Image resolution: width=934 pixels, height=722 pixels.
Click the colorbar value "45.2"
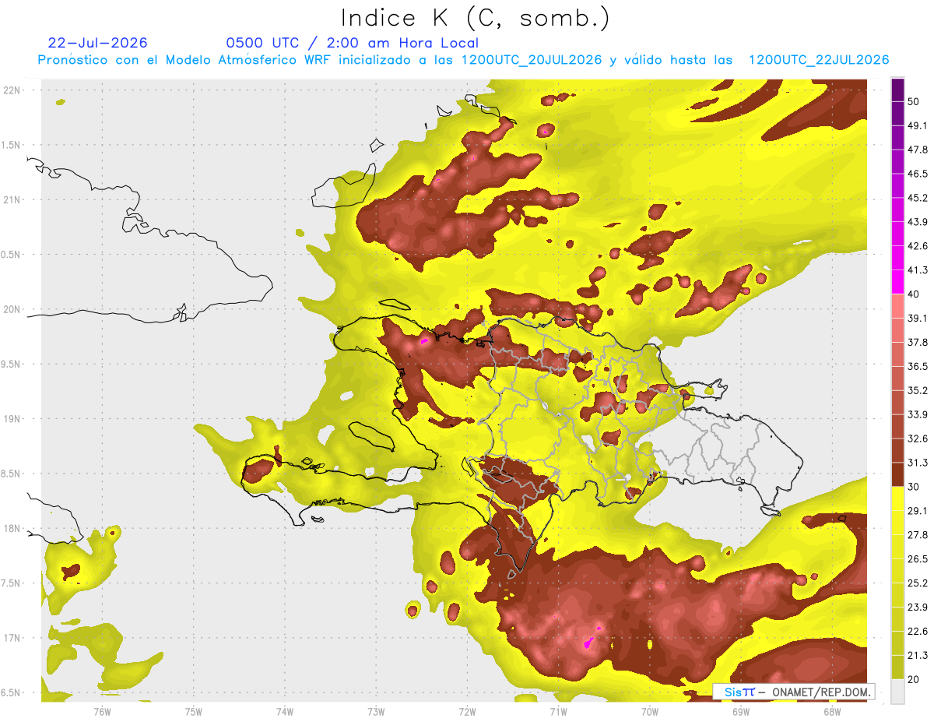pyautogui.click(x=917, y=198)
